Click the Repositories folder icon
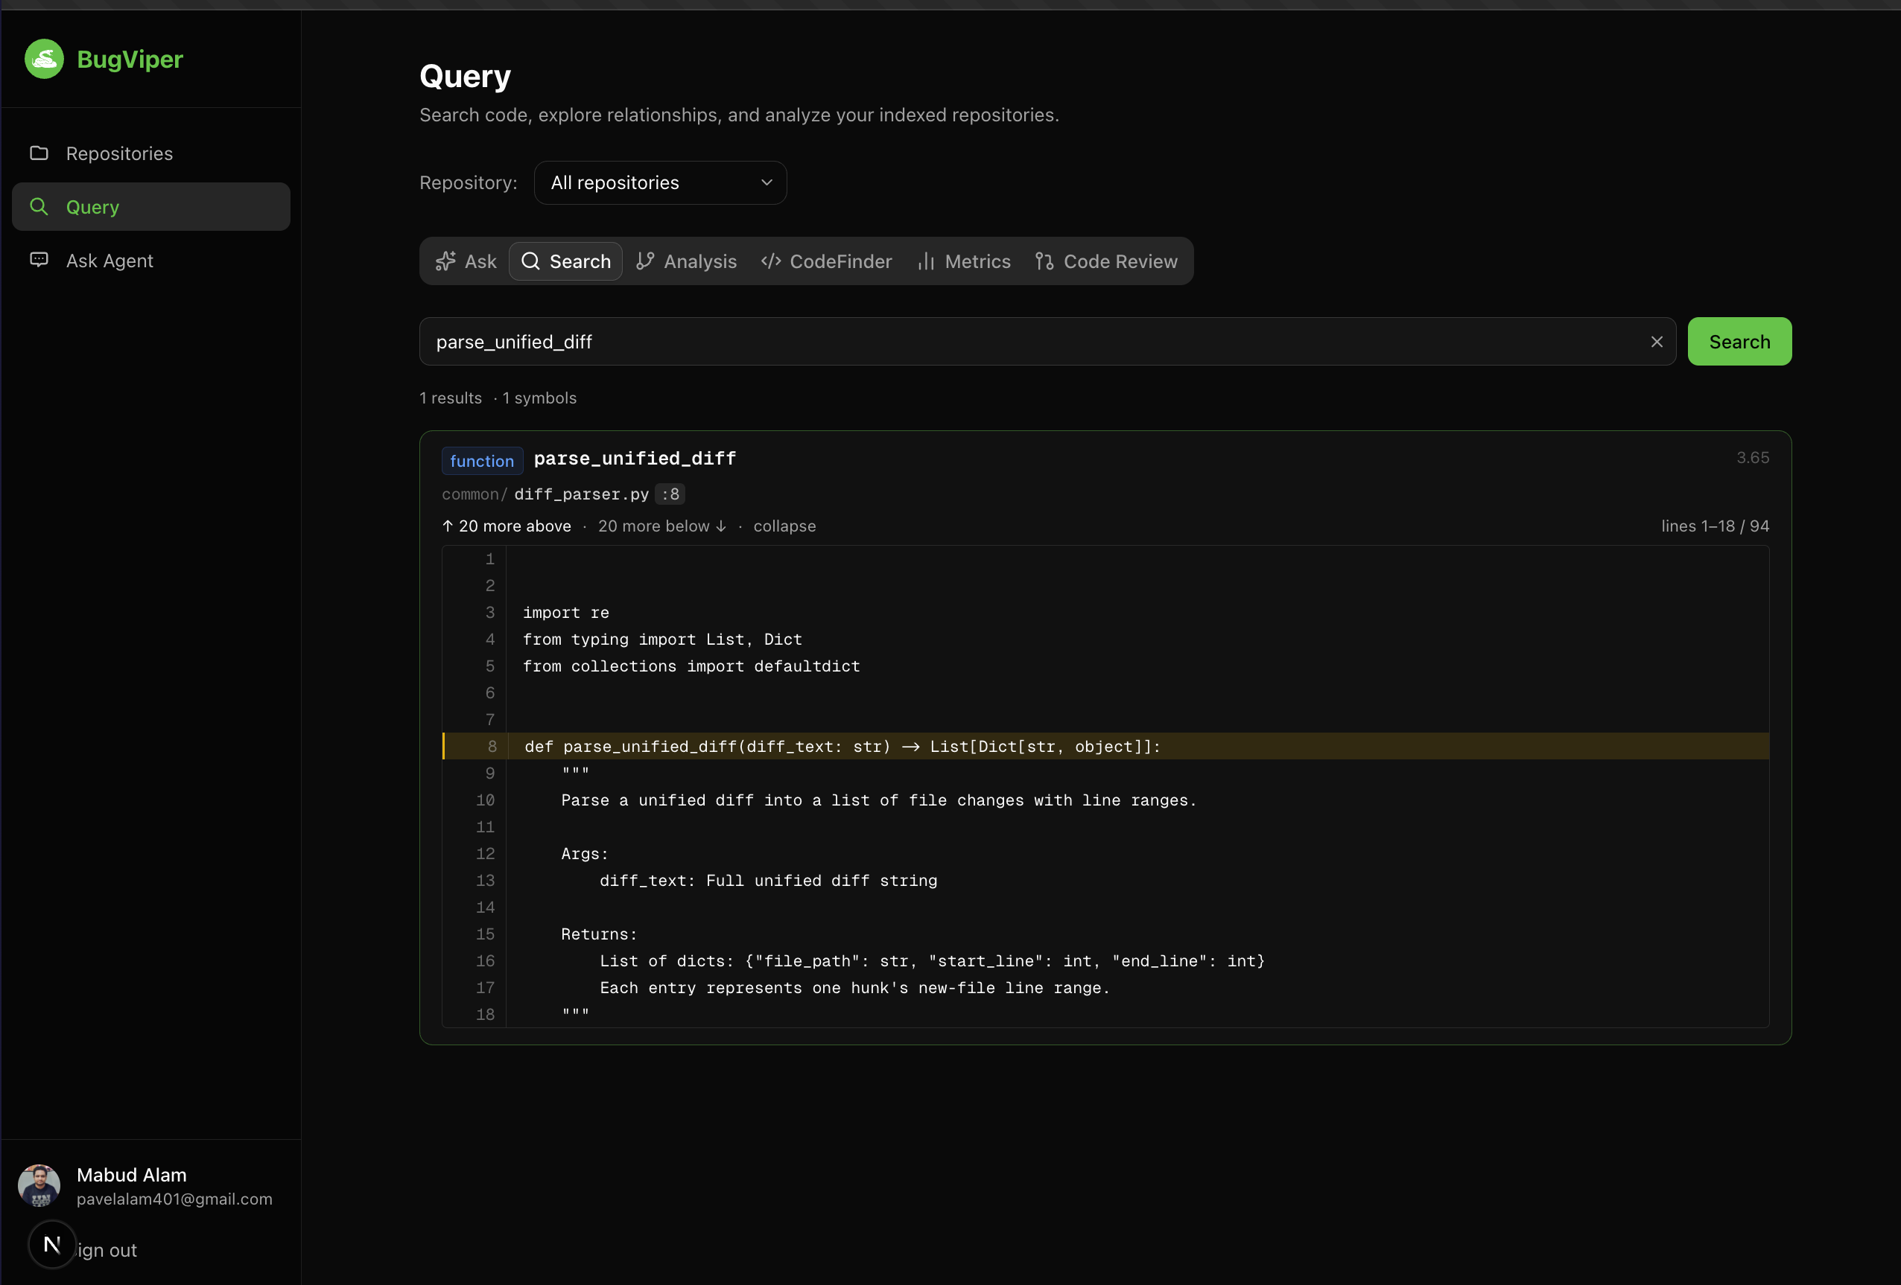The width and height of the screenshot is (1901, 1285). click(x=39, y=153)
